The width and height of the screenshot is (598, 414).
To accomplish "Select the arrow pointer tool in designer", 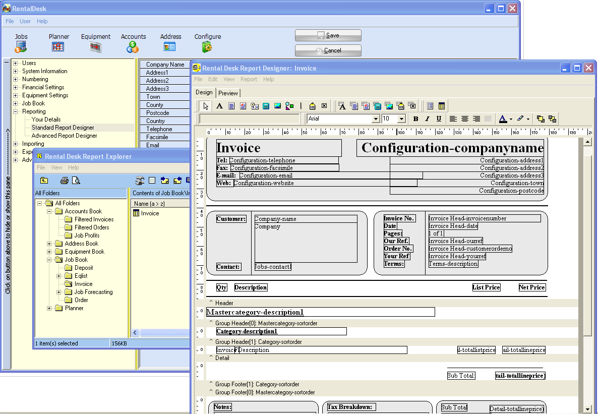I will point(206,106).
